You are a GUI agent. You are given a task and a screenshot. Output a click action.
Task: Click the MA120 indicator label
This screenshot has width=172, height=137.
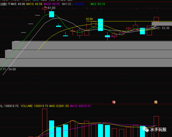[67, 4]
